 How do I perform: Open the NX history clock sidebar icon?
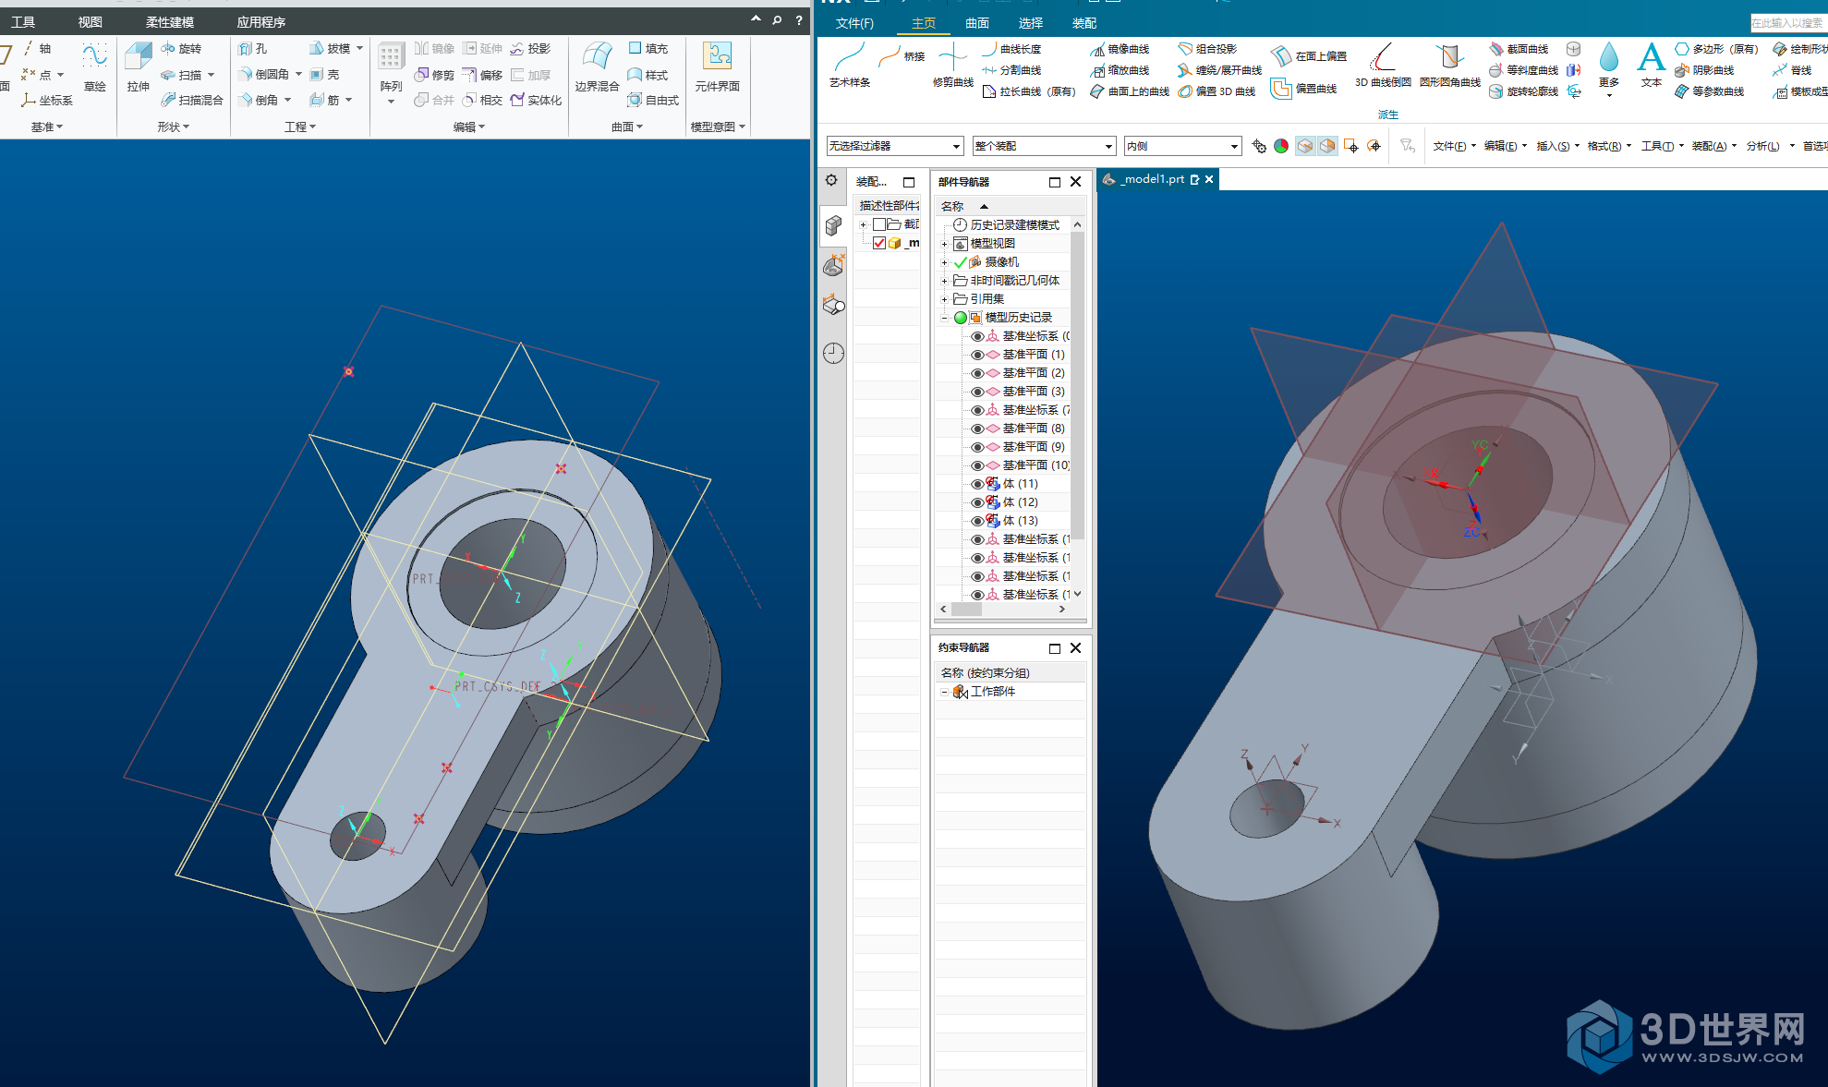point(833,353)
